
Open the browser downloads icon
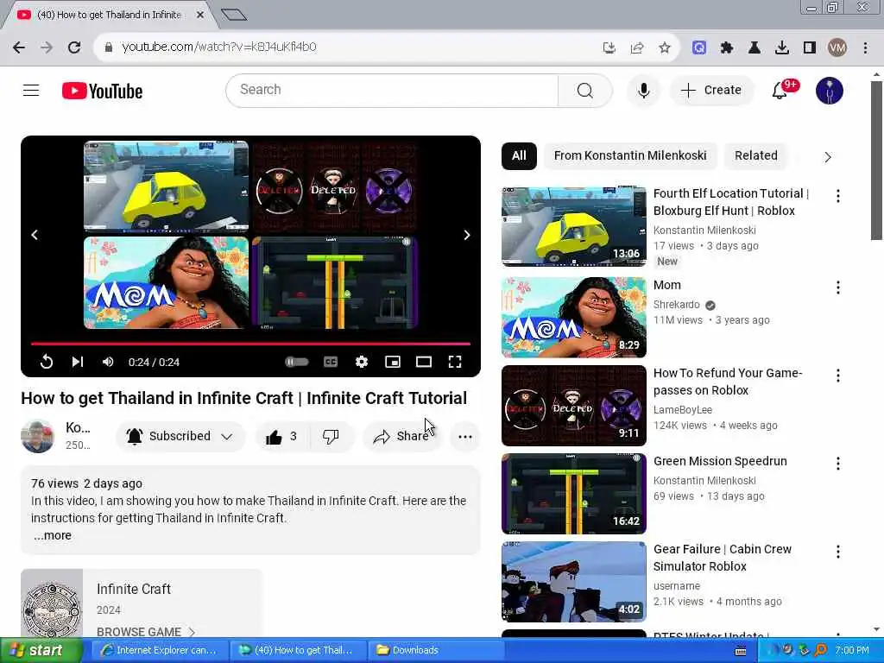pos(781,47)
